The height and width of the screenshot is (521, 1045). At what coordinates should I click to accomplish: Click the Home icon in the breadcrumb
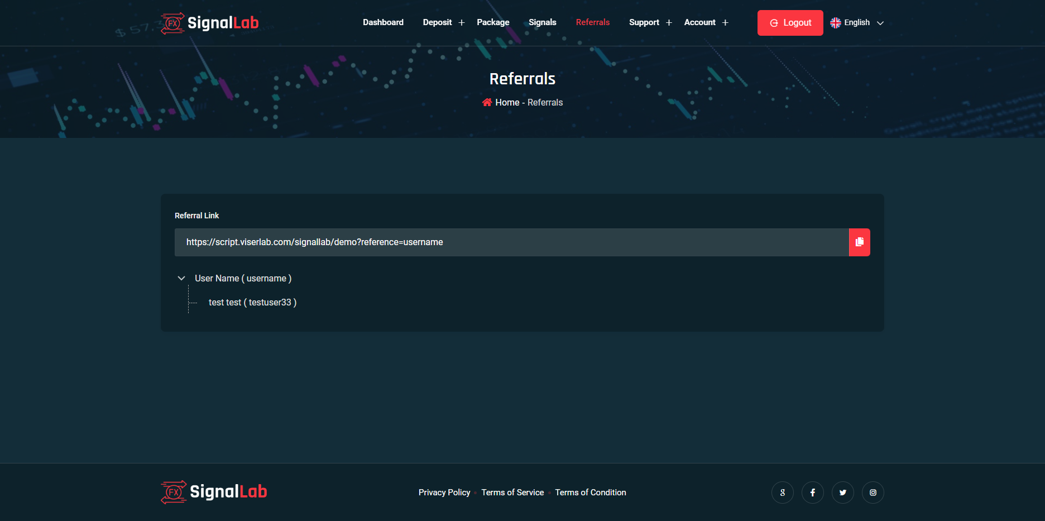click(x=487, y=102)
